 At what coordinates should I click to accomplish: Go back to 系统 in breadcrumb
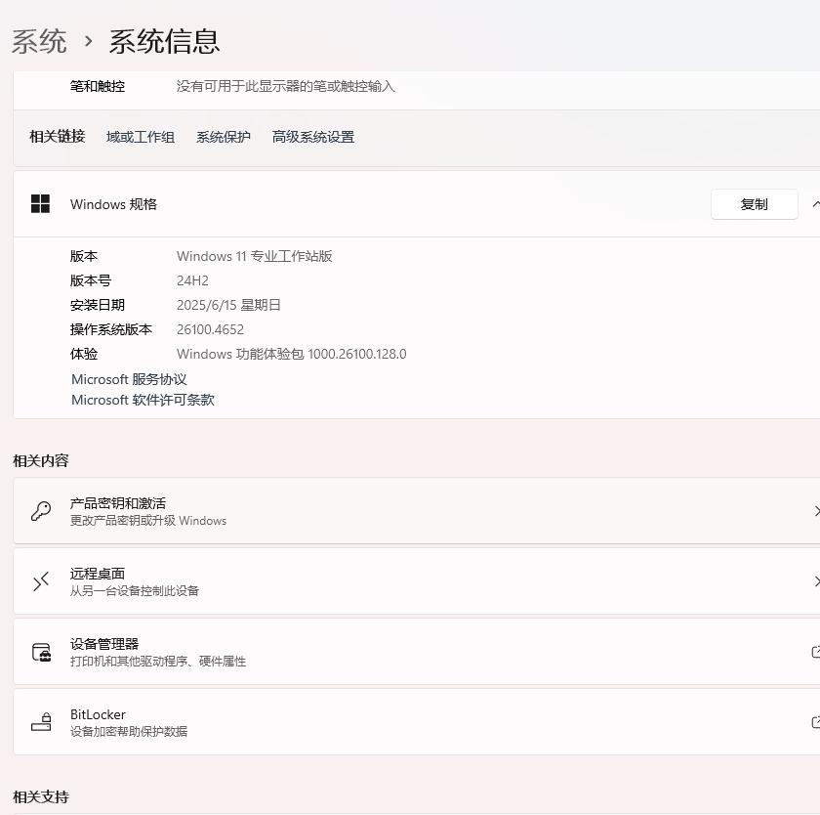coord(39,41)
